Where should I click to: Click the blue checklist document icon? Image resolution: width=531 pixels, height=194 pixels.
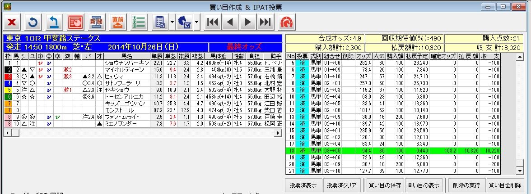click(160, 22)
